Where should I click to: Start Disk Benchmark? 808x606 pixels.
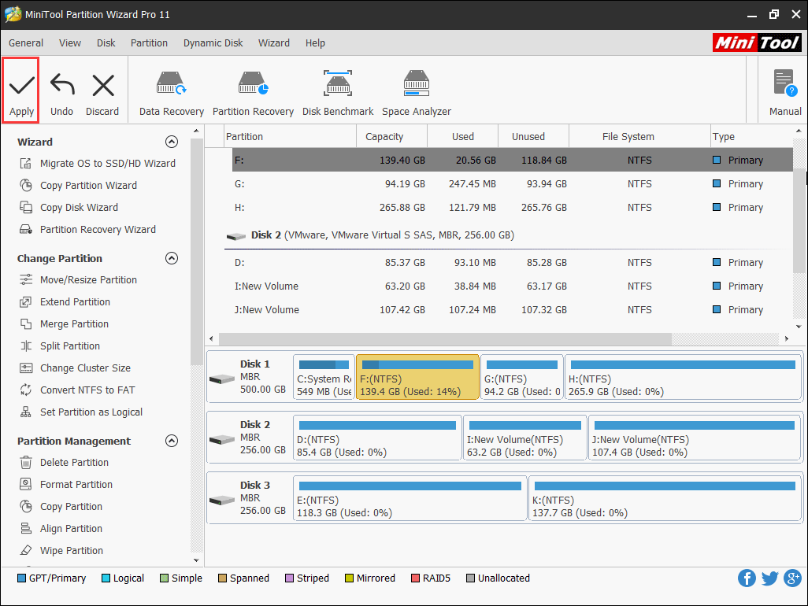338,94
